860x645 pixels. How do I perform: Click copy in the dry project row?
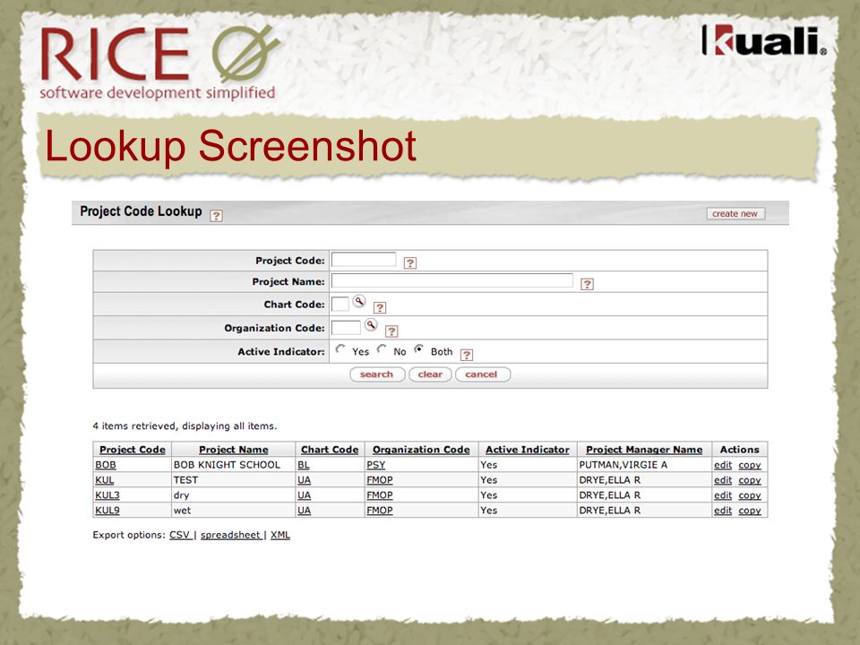749,495
